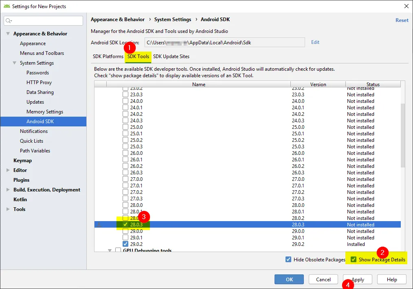Click the OK button

pos(289,279)
